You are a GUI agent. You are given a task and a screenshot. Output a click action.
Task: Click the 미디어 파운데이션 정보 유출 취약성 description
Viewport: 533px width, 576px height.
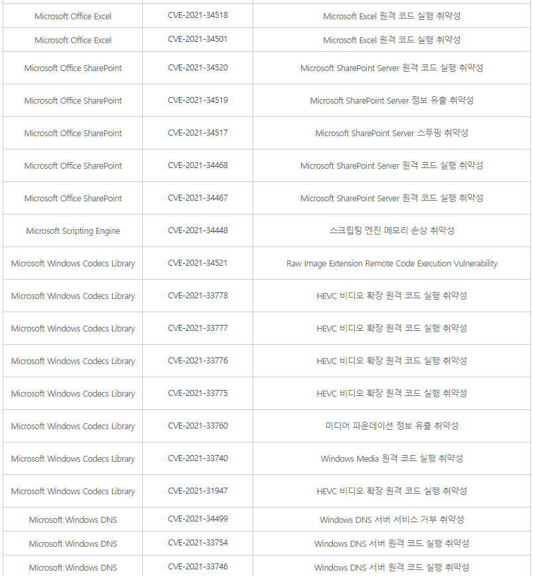click(391, 426)
